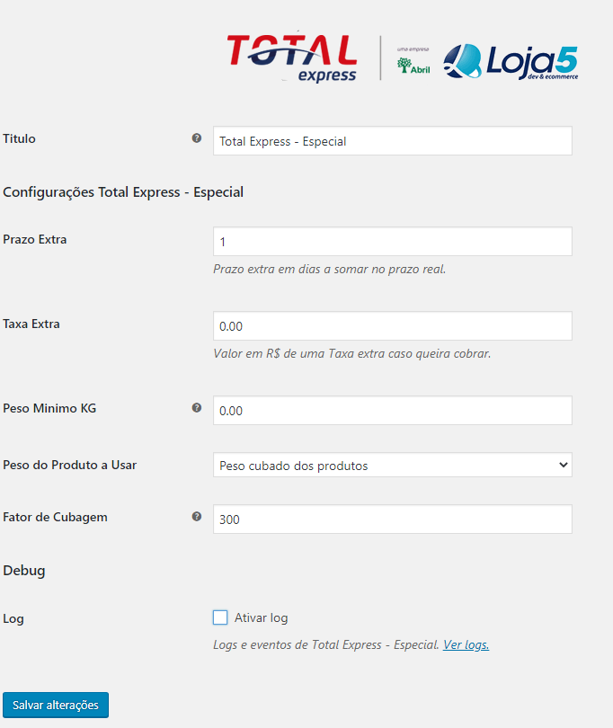Click the Peso do Produto a Usar label
Viewport: 613px width, 728px height.
click(70, 465)
